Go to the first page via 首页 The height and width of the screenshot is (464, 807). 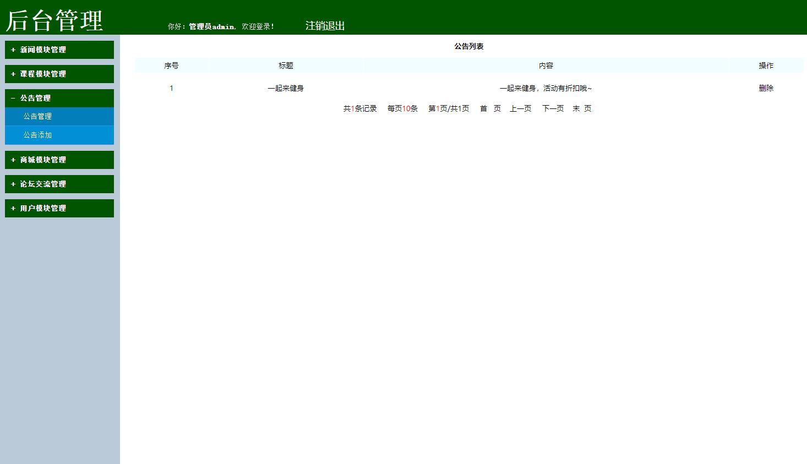coord(489,108)
